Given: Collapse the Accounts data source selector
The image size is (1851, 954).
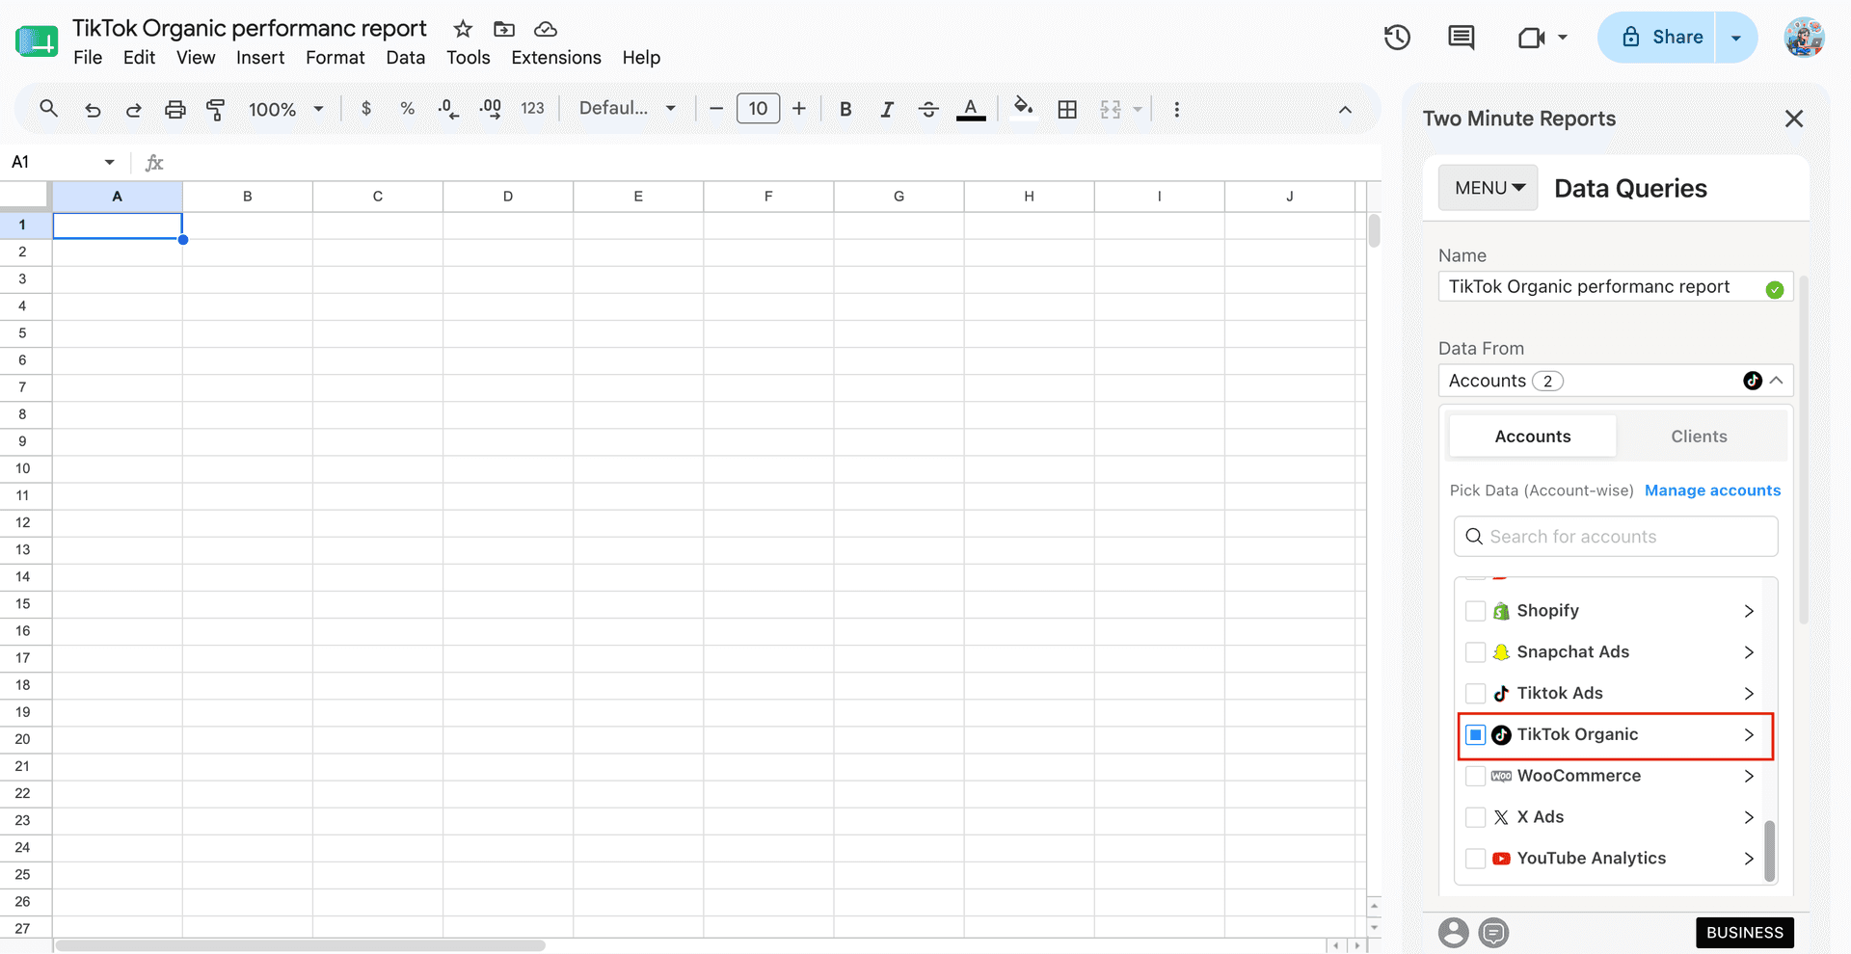Looking at the screenshot, I should 1776,381.
